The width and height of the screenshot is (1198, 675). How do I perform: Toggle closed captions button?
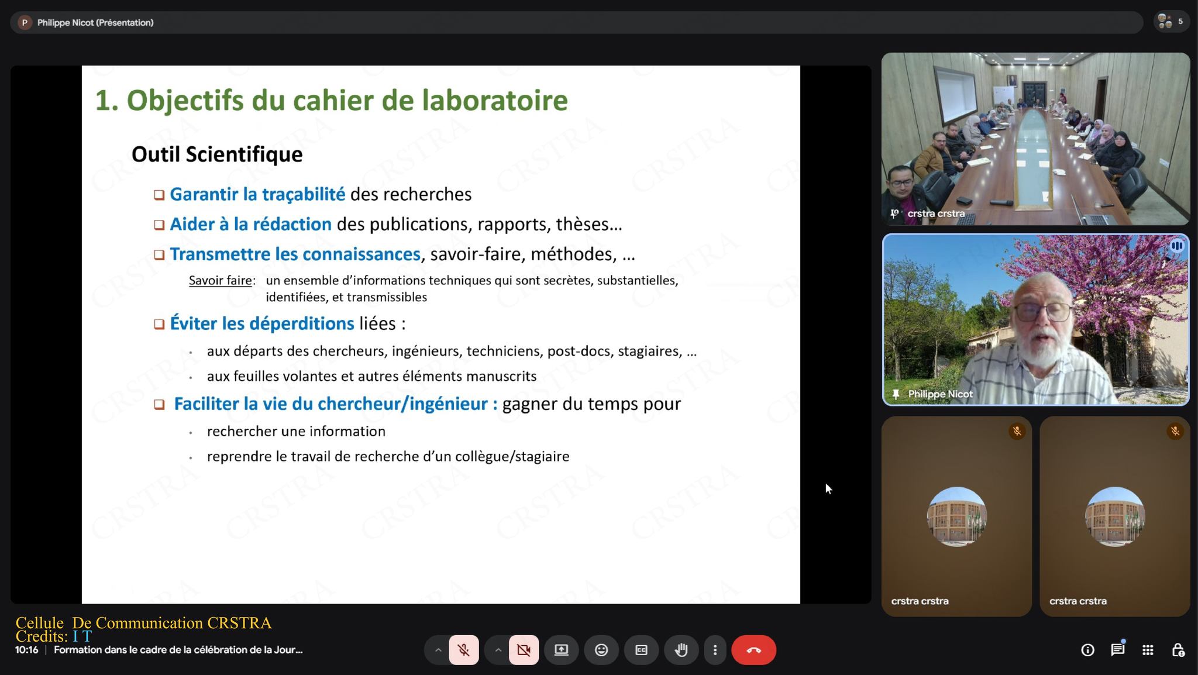641,650
